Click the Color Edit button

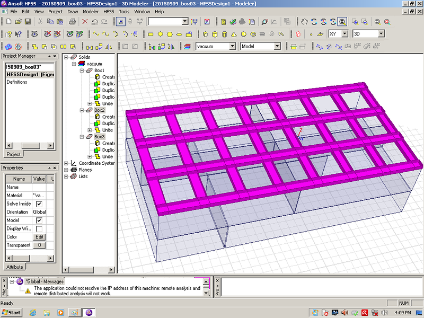(x=39, y=237)
